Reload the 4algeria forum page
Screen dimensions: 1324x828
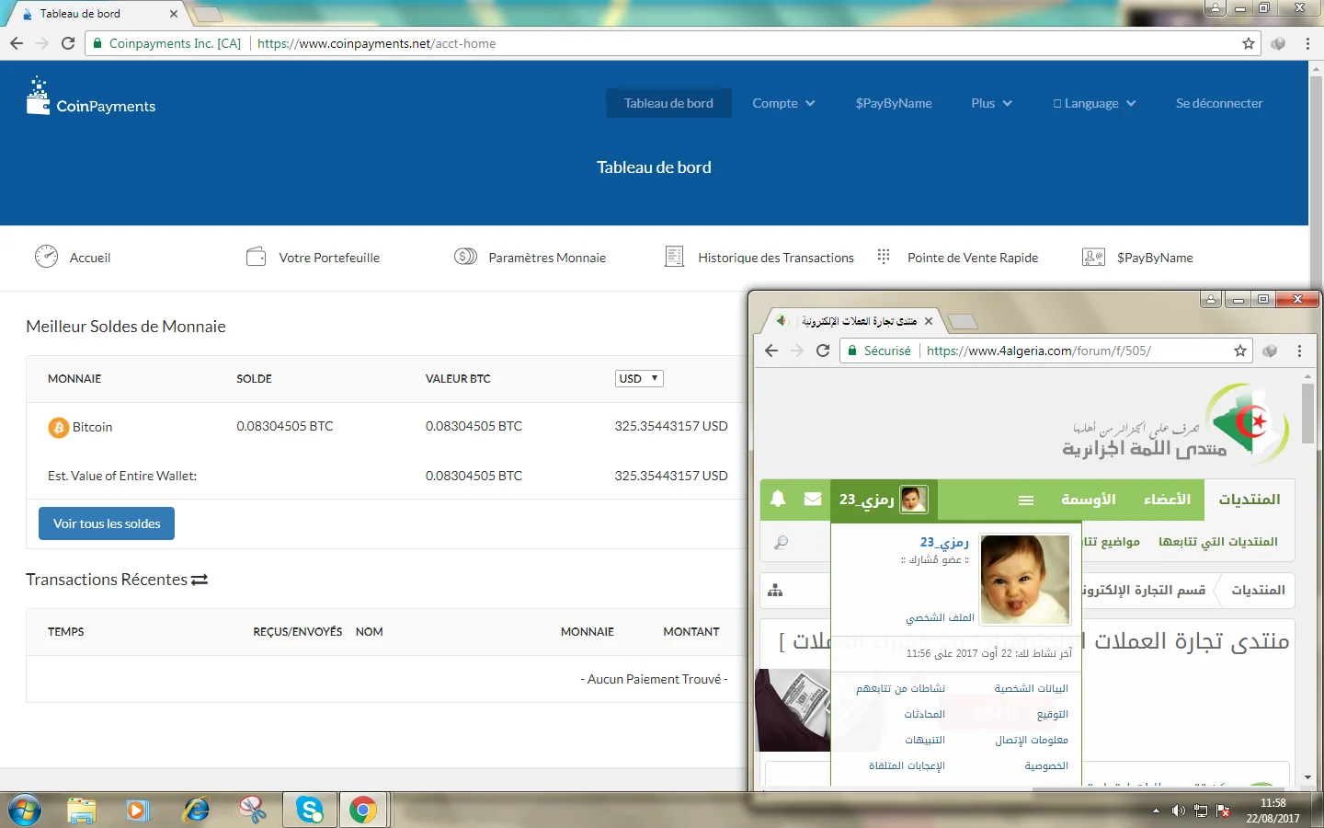[x=823, y=351]
